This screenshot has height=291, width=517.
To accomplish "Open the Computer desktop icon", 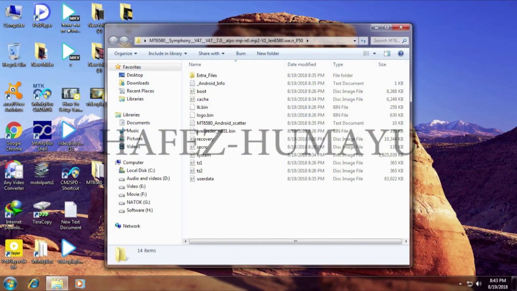I will tap(14, 16).
